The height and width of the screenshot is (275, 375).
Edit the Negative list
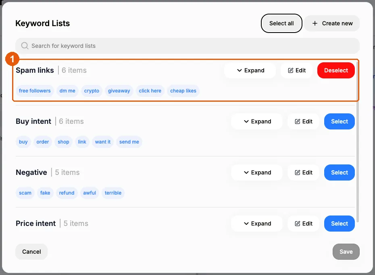tap(304, 172)
